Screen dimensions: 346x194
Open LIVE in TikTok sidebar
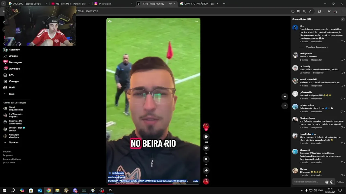(11, 75)
